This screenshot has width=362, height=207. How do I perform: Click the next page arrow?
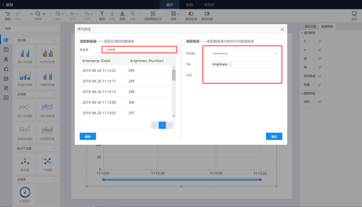point(170,125)
